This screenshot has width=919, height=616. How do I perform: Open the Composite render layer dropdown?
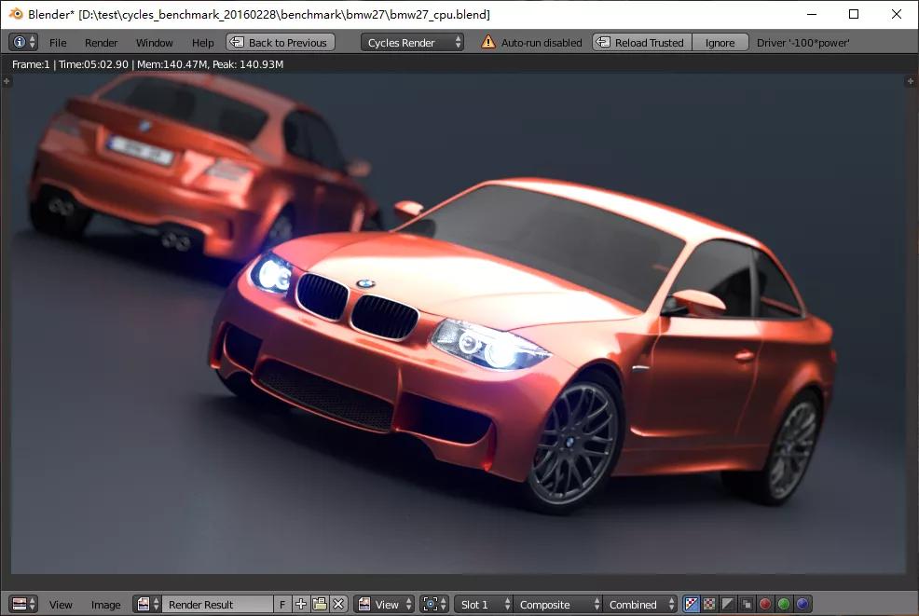coord(556,604)
